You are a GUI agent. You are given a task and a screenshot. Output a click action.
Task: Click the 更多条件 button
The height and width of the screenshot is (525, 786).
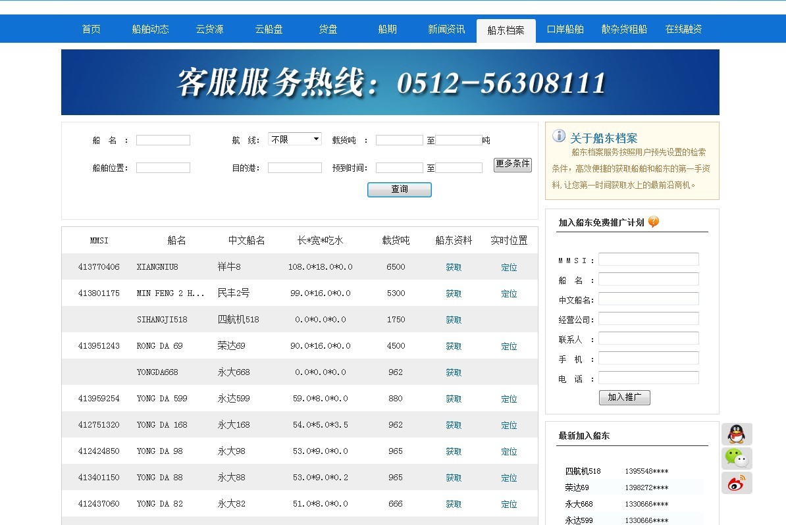[x=512, y=164]
